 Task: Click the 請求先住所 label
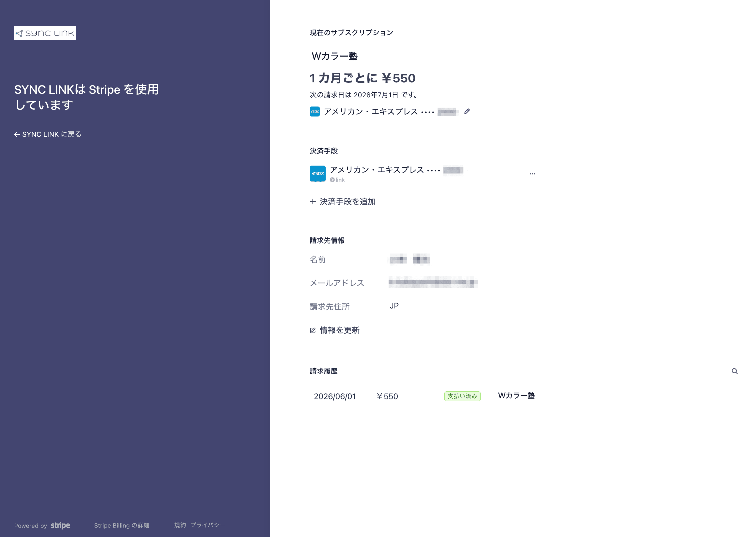click(x=330, y=307)
